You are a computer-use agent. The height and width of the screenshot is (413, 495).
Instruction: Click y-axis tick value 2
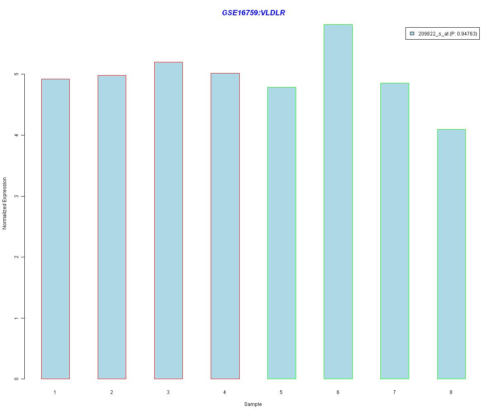point(16,257)
